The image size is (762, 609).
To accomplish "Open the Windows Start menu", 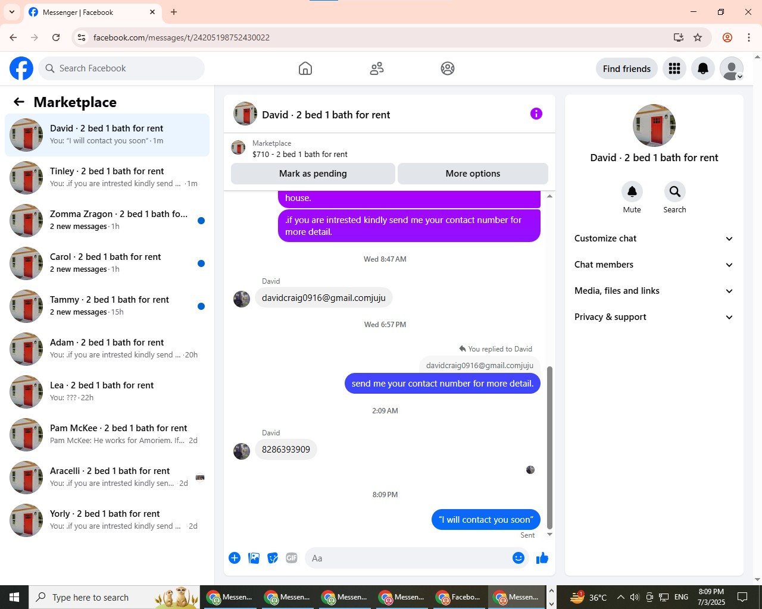I will [14, 597].
